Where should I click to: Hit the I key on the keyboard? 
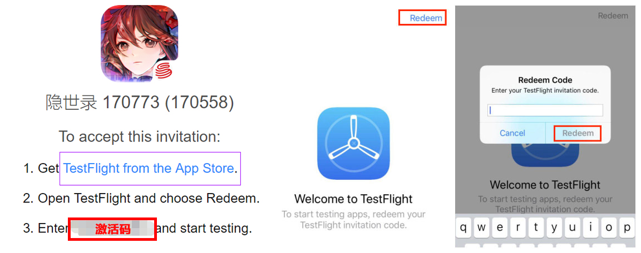[x=590, y=227]
